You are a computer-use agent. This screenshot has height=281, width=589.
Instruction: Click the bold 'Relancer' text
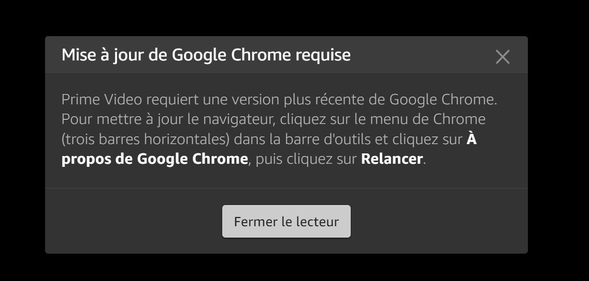[x=392, y=159]
